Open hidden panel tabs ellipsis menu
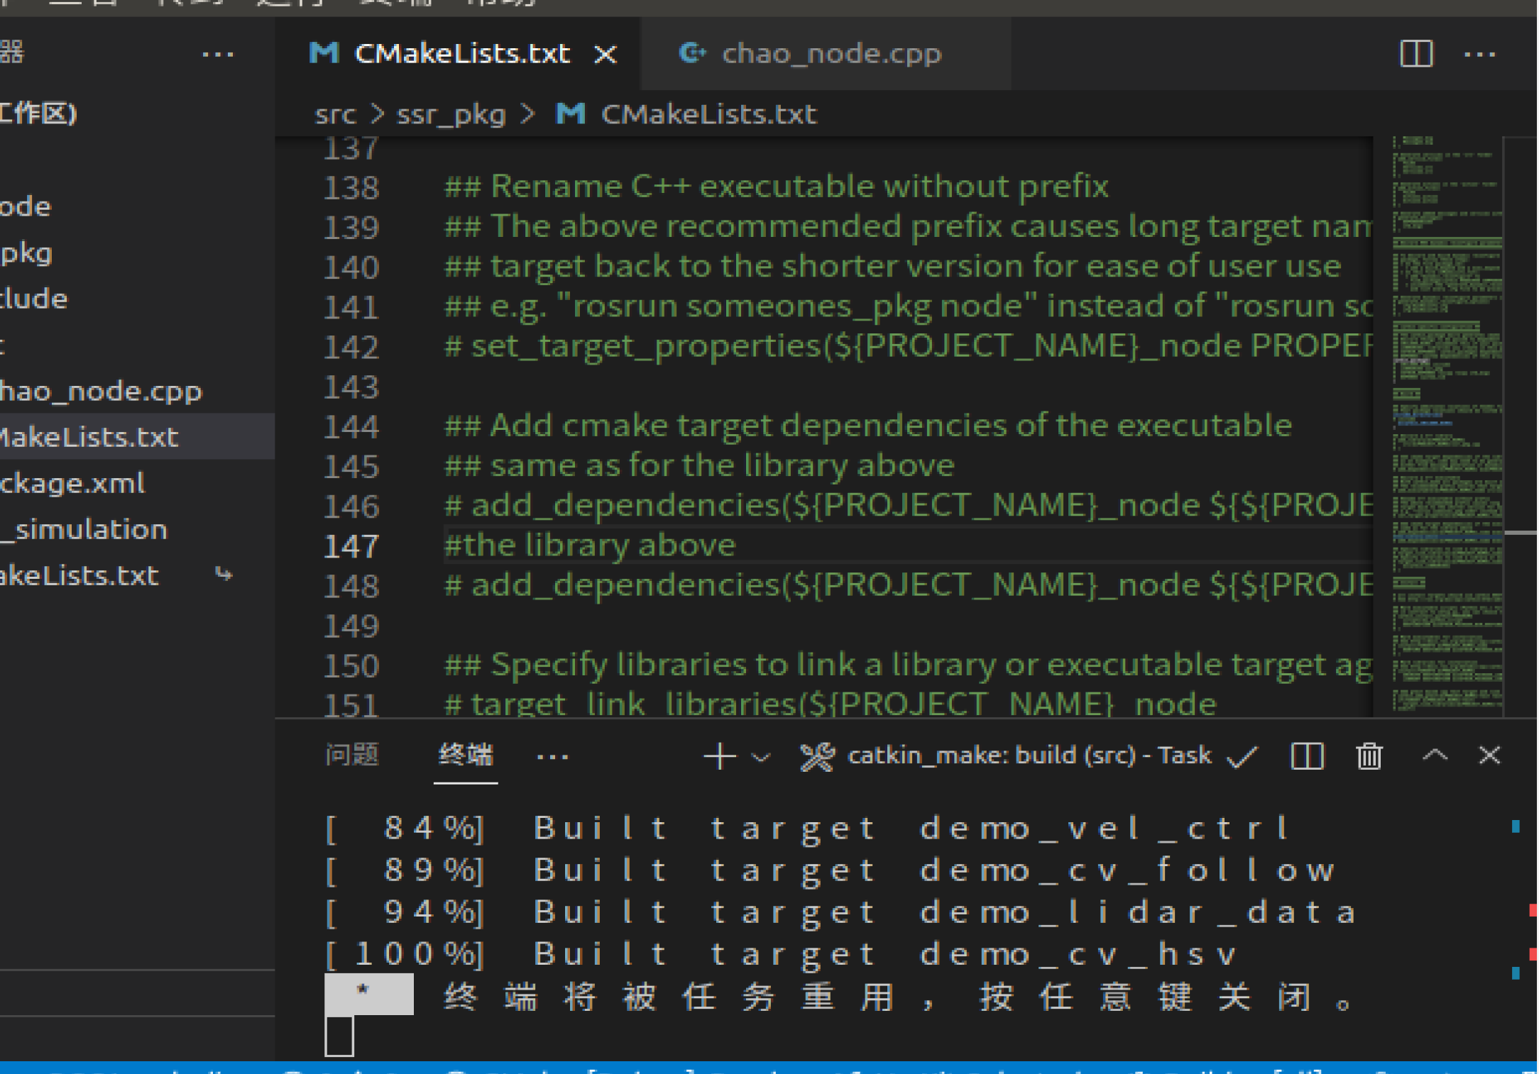Viewport: 1539px width, 1074px height. click(x=552, y=757)
